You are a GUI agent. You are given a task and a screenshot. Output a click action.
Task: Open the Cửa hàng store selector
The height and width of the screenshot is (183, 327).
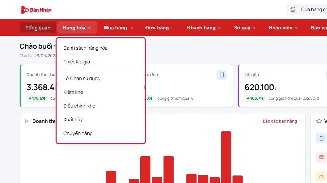(307, 9)
